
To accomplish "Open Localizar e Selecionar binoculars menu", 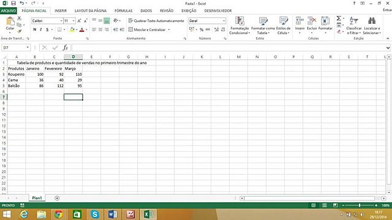I will [x=372, y=26].
